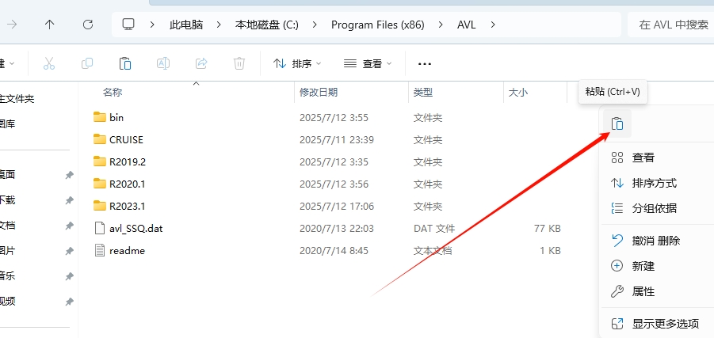Sort by the 名称 column header

(x=113, y=93)
